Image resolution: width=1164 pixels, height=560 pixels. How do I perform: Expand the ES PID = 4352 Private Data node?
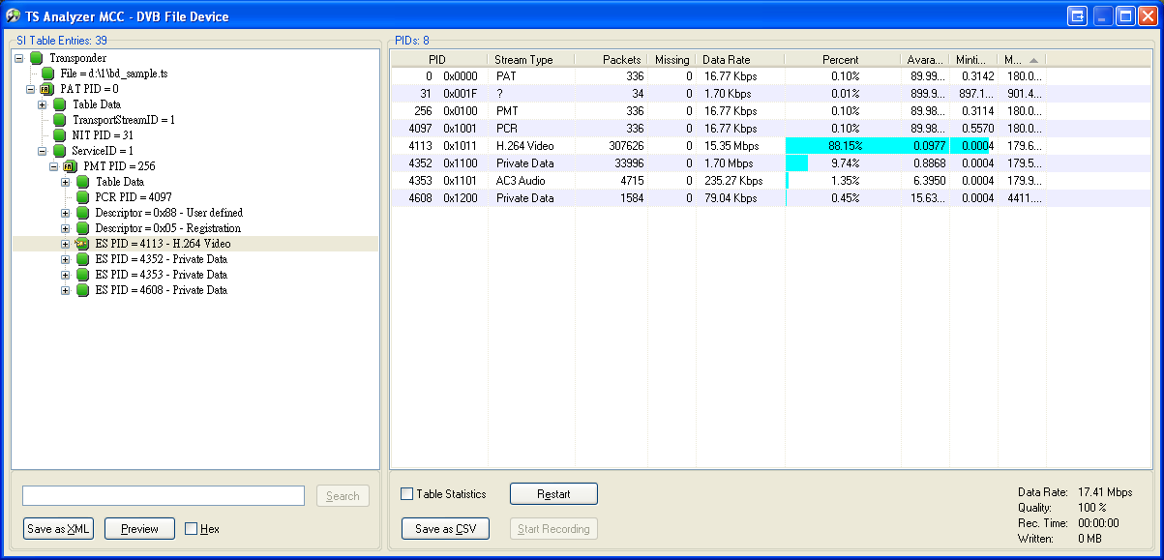pos(66,259)
